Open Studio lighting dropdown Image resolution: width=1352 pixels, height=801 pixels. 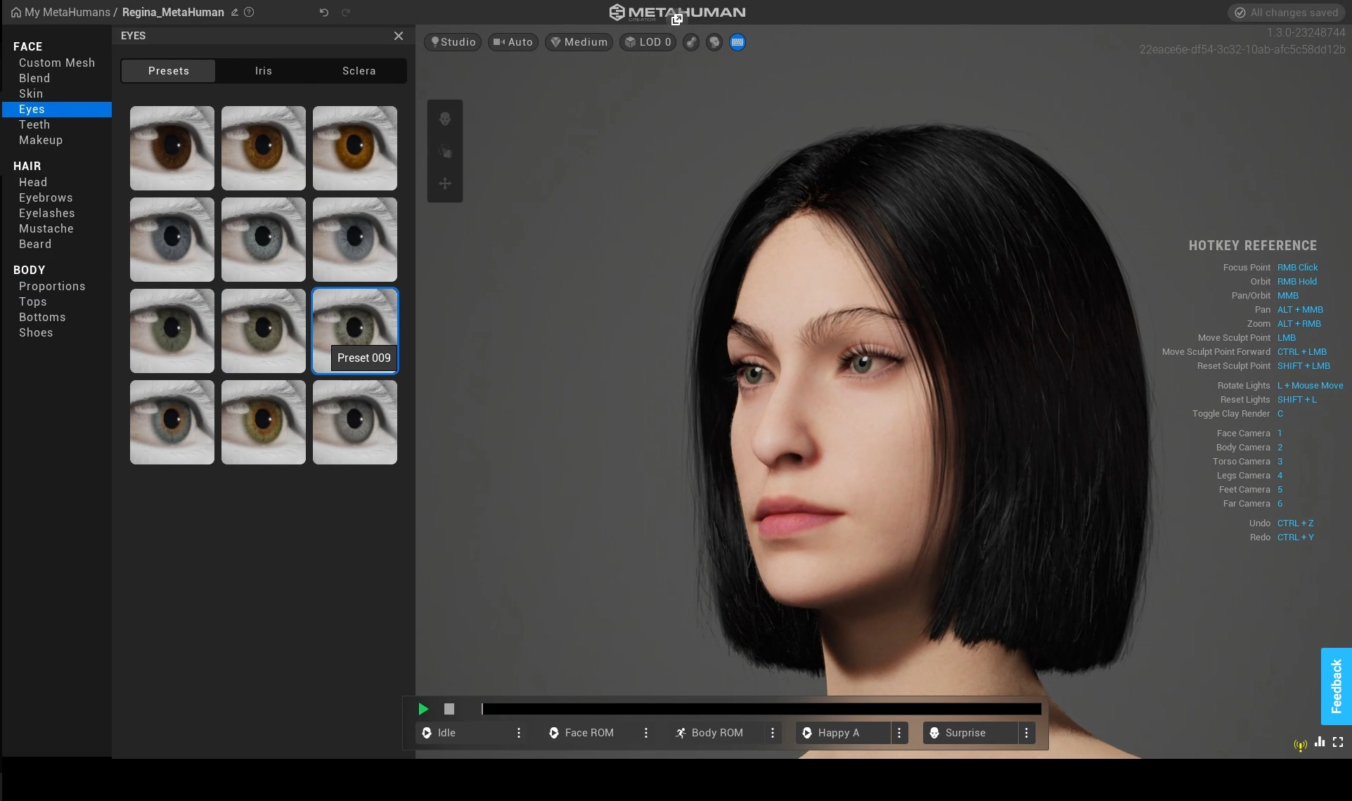pos(453,42)
